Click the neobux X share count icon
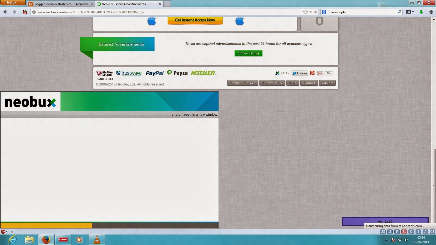 click(x=277, y=73)
